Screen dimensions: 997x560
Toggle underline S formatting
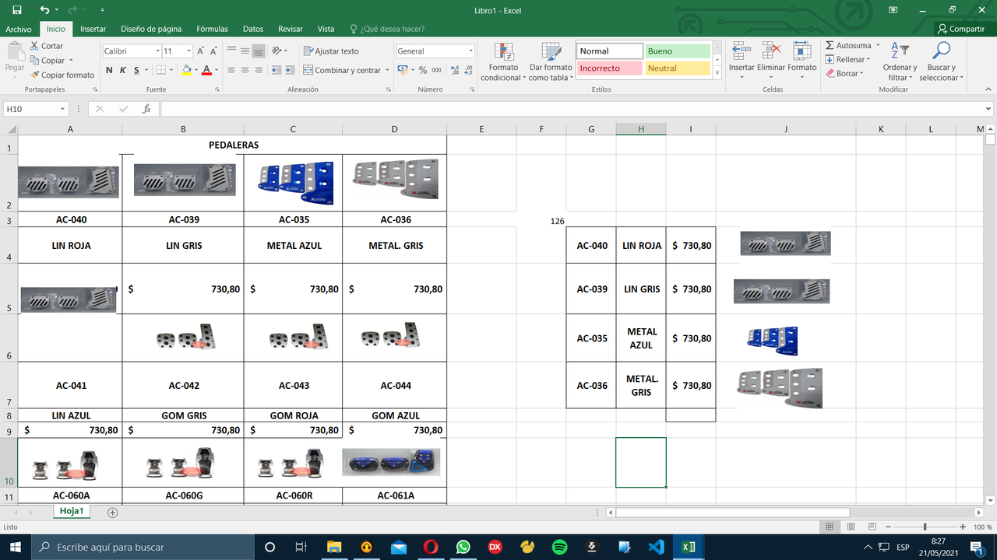click(x=136, y=70)
